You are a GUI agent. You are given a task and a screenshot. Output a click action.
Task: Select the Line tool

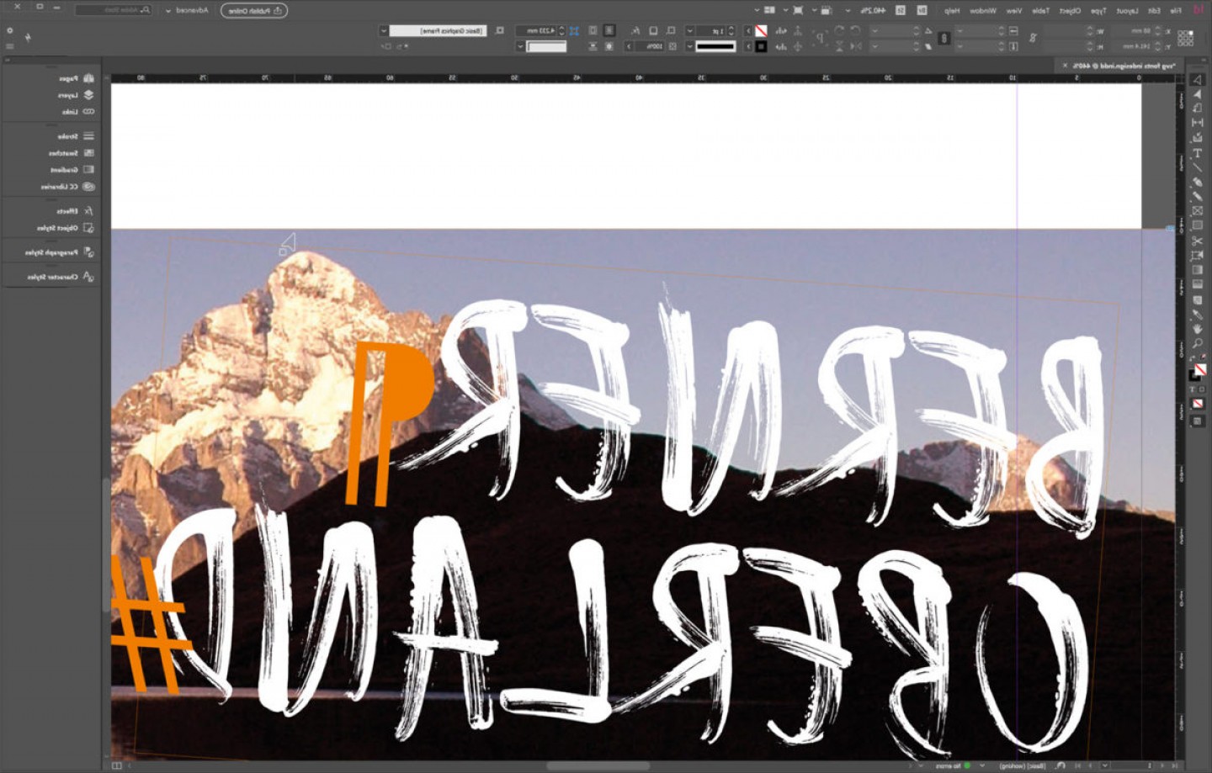click(x=1197, y=167)
